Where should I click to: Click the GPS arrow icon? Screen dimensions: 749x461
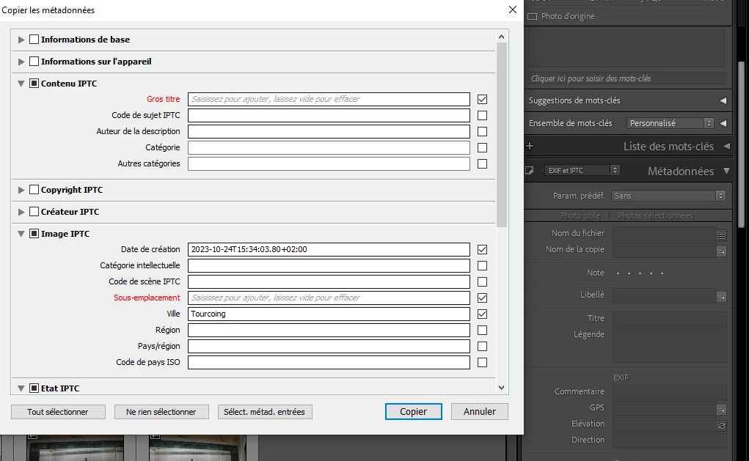tap(721, 410)
